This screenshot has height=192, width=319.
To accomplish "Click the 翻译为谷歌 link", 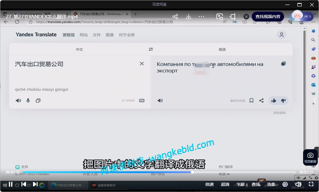I will [238, 101].
